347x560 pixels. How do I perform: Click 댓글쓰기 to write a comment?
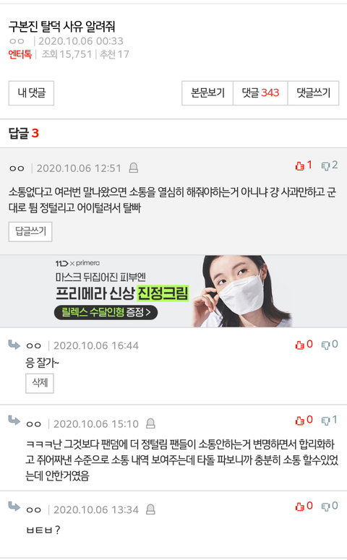point(314,93)
